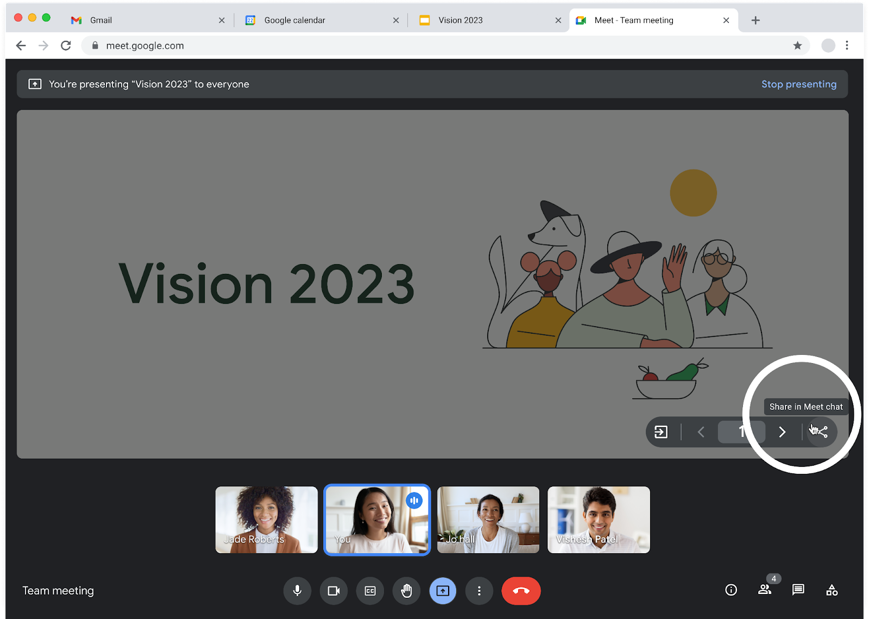The height and width of the screenshot is (619, 869).
Task: Open the more options menu
Action: 479,591
